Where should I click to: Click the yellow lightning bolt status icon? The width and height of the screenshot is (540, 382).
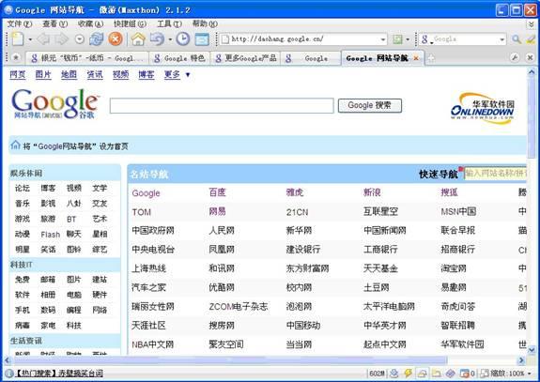[409, 374]
